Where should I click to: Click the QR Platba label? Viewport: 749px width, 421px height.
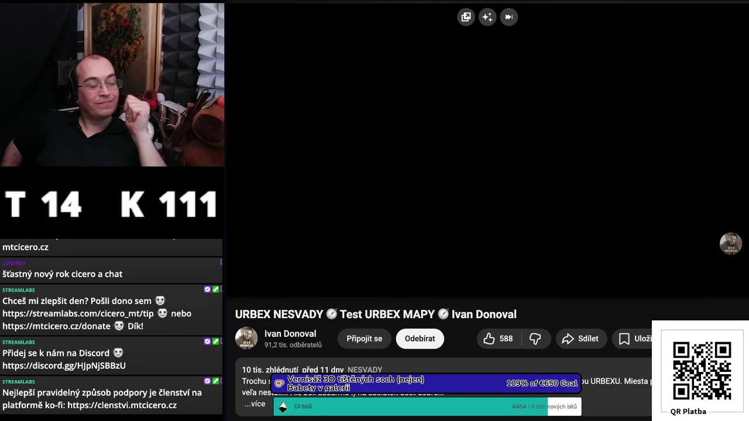click(x=688, y=411)
